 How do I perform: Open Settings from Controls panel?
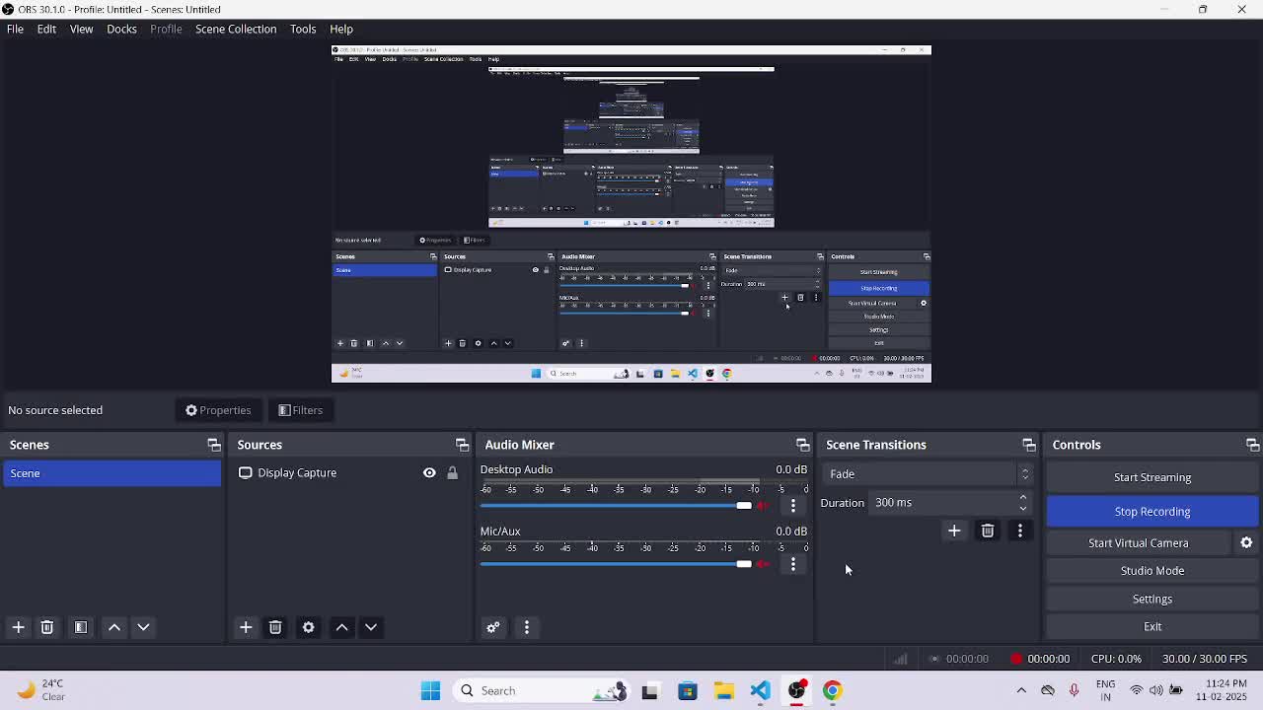point(1152,599)
